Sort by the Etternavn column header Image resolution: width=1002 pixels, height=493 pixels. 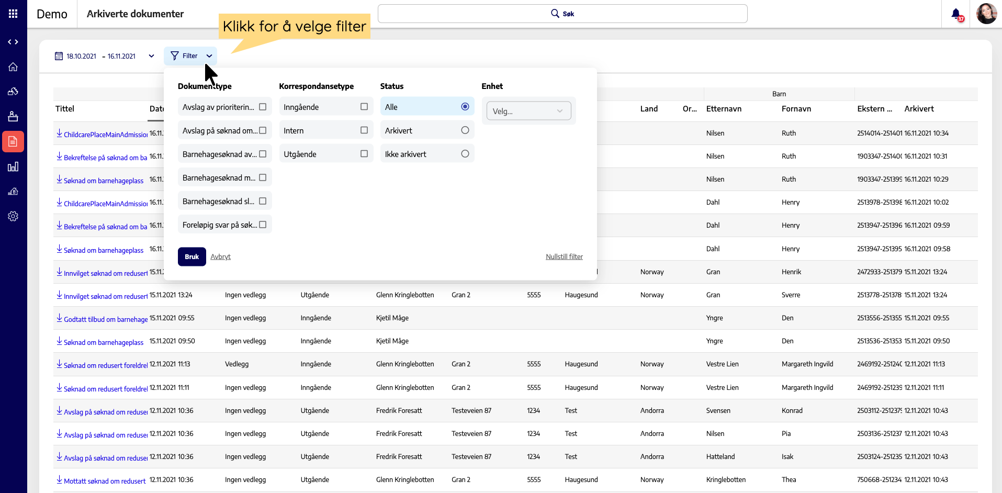point(724,109)
